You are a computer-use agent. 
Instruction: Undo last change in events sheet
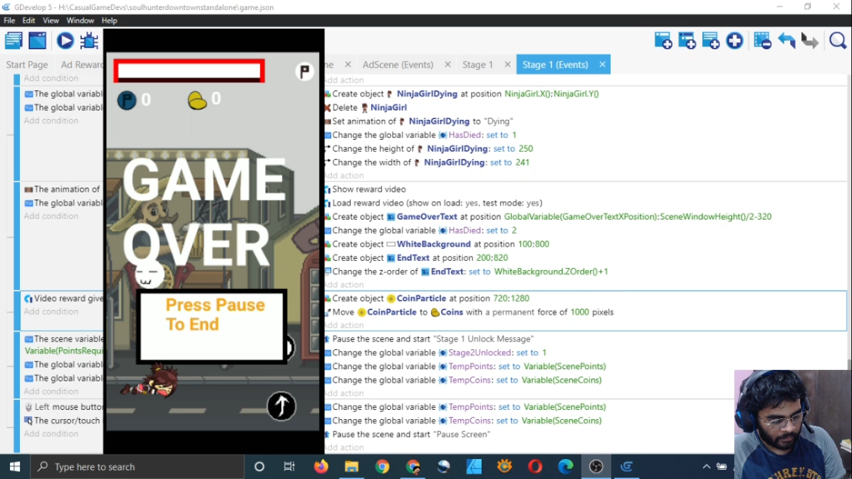pos(787,41)
